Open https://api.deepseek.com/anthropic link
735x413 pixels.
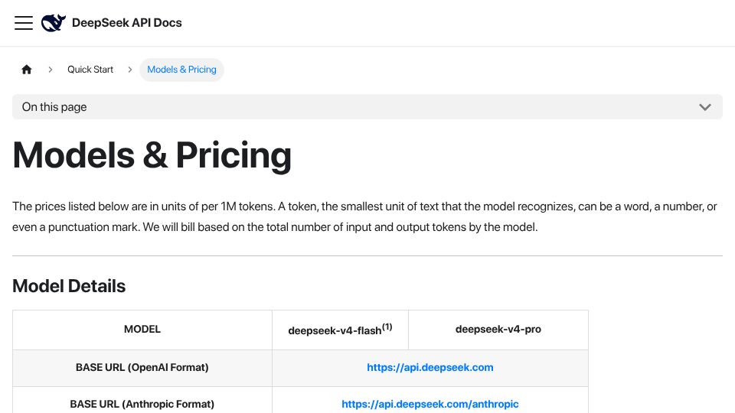(430, 404)
